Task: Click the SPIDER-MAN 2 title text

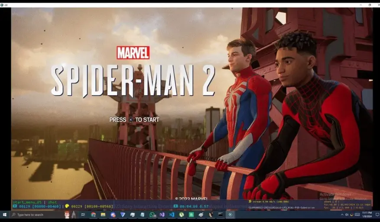Action: pos(133,81)
